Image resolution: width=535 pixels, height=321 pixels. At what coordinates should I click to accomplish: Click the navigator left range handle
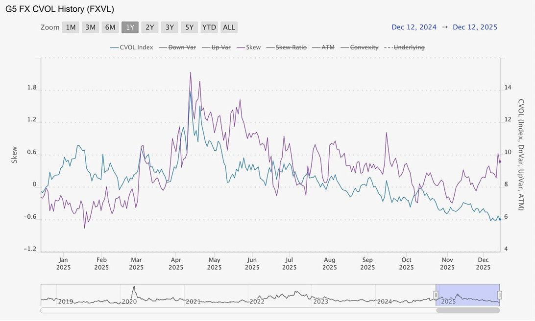pyautogui.click(x=436, y=295)
